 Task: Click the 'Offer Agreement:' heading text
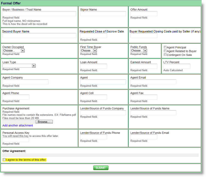[14, 151]
